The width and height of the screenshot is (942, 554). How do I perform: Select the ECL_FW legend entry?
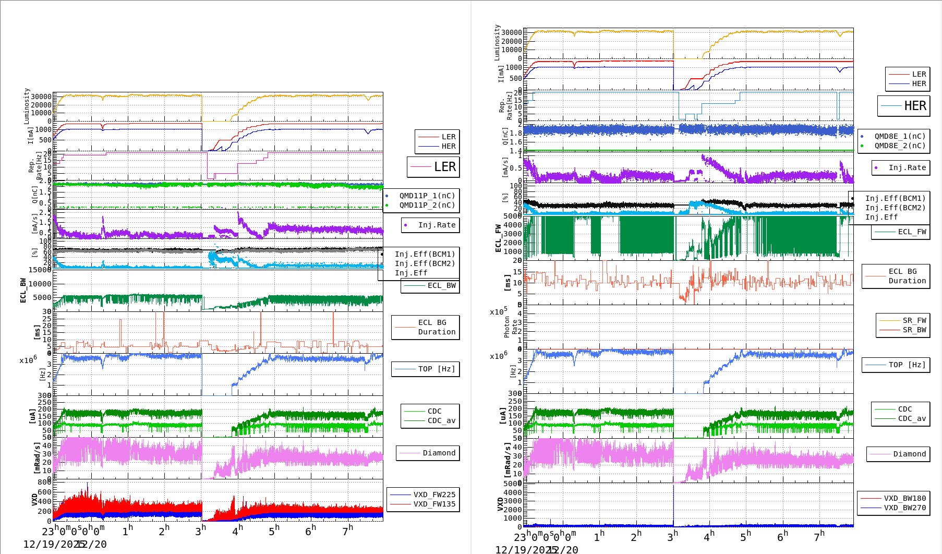tap(899, 232)
